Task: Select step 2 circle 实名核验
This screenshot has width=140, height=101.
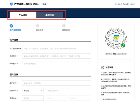Action: (38, 26)
